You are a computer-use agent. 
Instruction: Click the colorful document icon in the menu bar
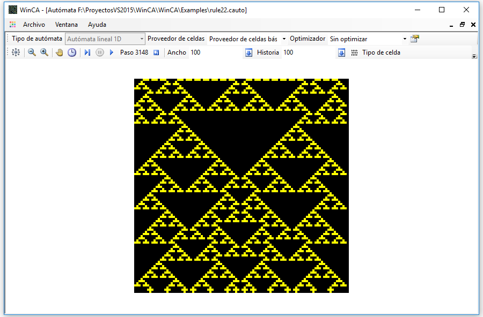coord(13,25)
